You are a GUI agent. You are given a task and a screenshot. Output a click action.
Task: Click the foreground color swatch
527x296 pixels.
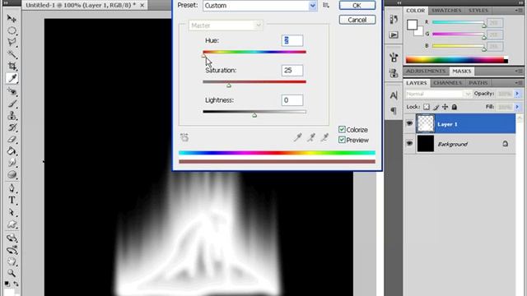(x=413, y=25)
